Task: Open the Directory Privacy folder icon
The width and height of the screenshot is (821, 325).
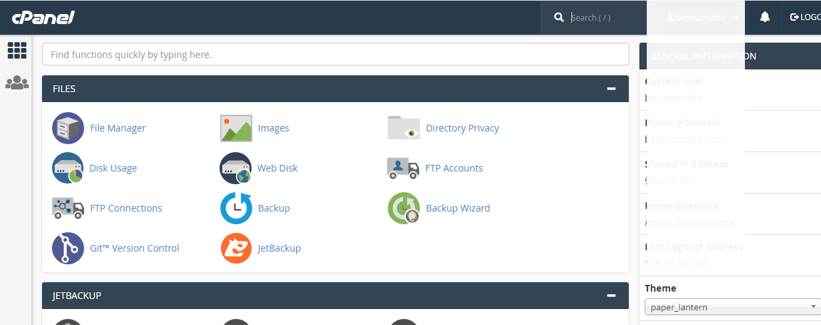Action: point(404,128)
